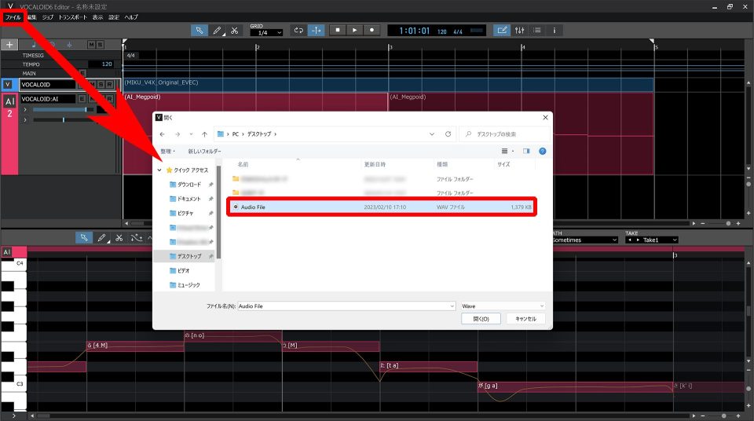The height and width of the screenshot is (421, 754).
Task: Click the キャンセル button
Action: (x=525, y=319)
